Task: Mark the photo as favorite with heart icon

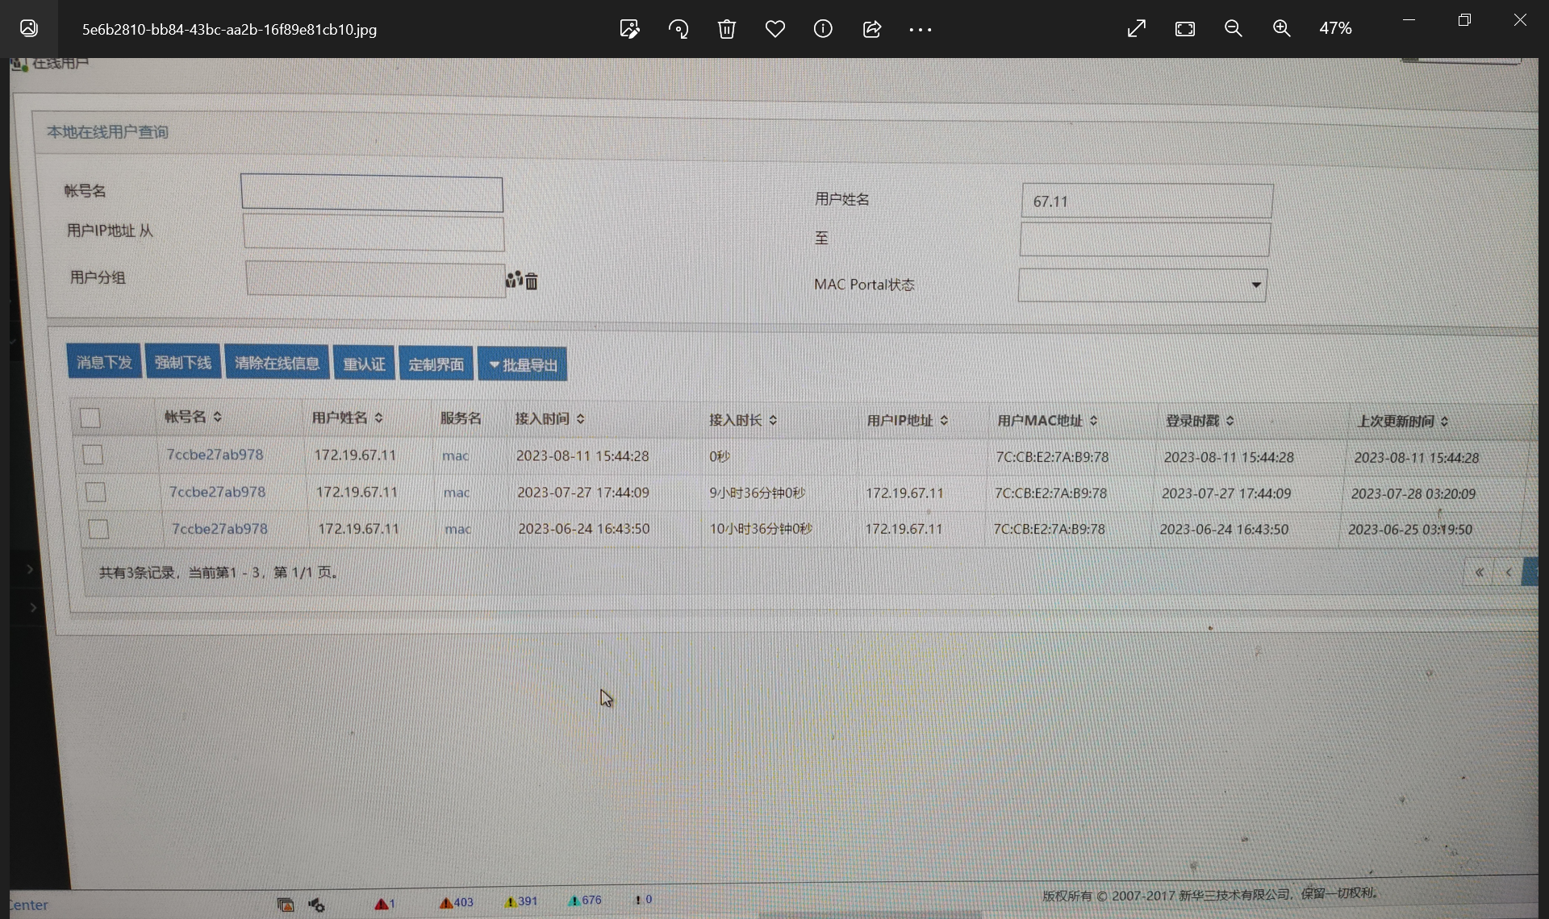Action: pos(774,29)
